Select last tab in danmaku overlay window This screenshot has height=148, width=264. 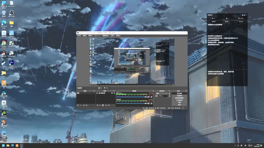tap(241, 22)
